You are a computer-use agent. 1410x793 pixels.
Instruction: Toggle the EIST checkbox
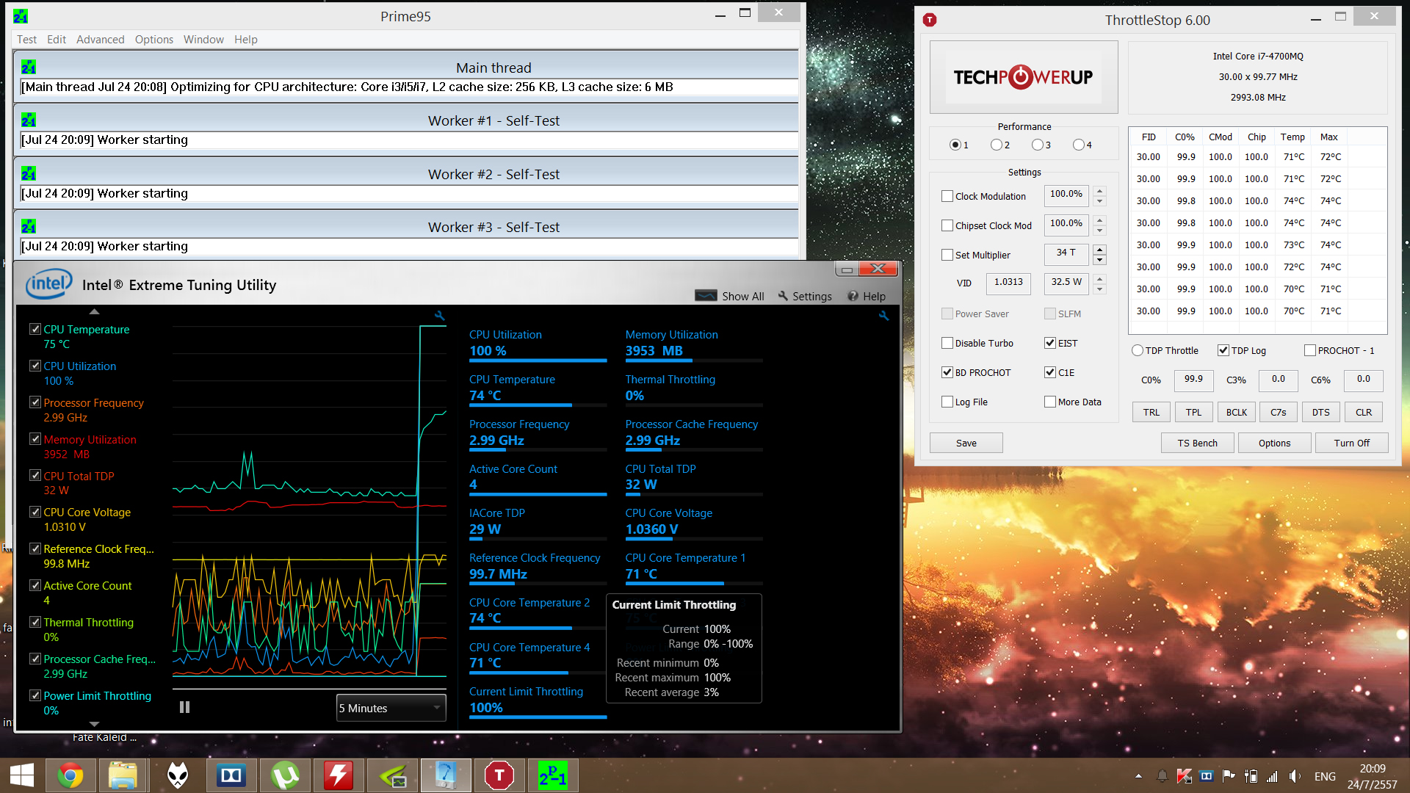tap(1050, 344)
